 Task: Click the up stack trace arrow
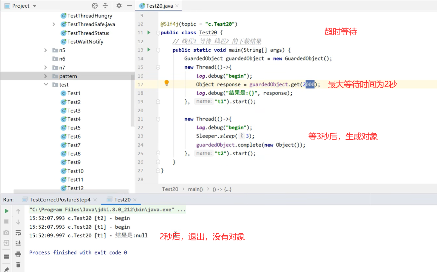(18, 211)
